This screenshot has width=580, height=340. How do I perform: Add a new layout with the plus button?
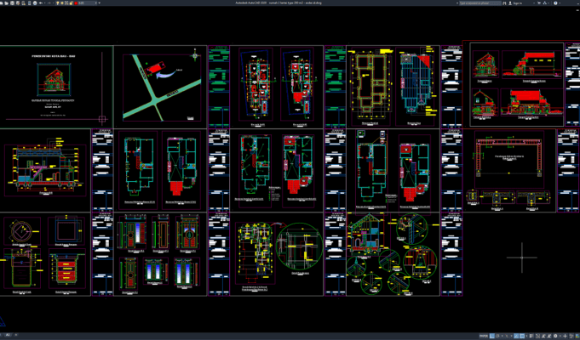16,336
